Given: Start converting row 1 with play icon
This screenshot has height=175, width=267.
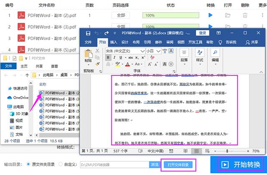Looking at the screenshot, I should (210, 15).
